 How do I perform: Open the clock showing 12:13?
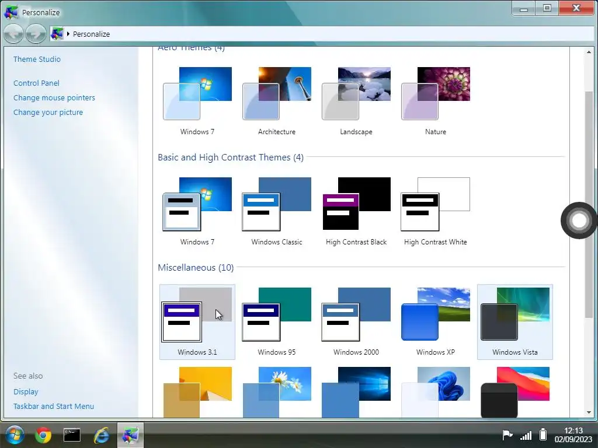coord(573,435)
